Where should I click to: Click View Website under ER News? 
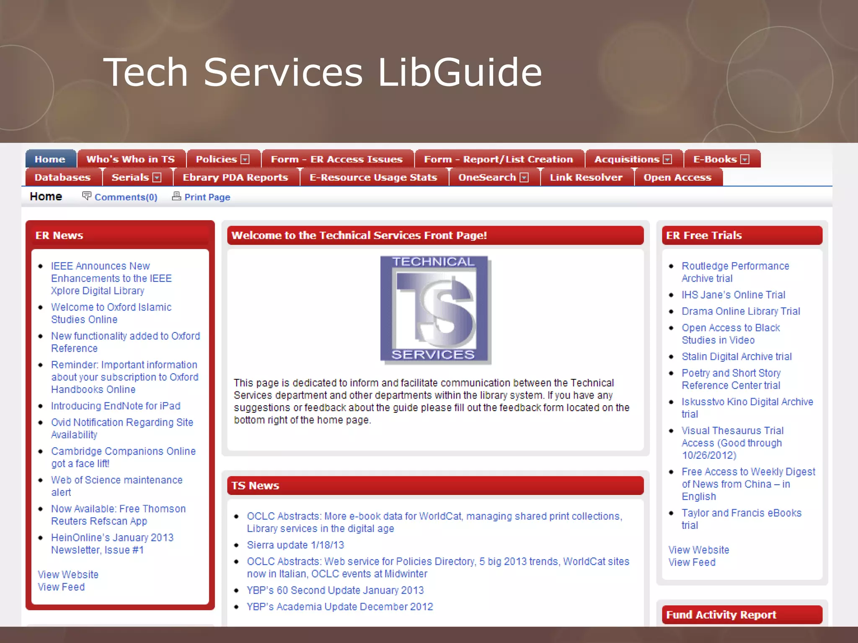[68, 575]
